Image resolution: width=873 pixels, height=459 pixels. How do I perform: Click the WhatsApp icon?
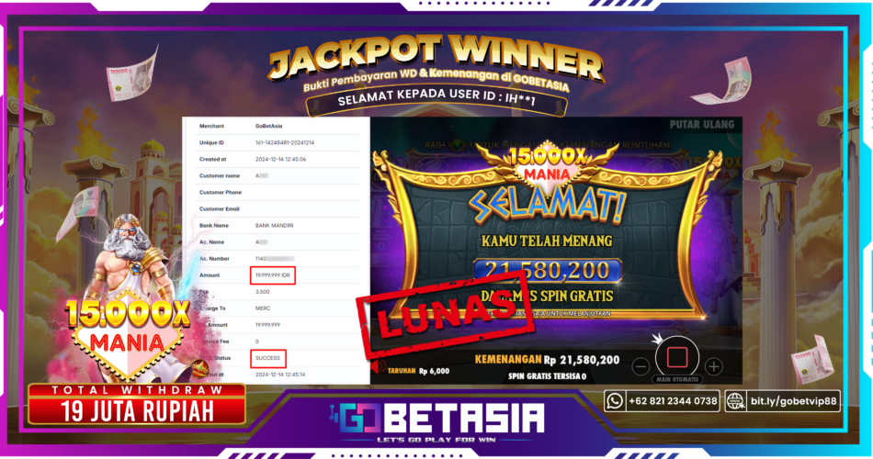point(615,400)
